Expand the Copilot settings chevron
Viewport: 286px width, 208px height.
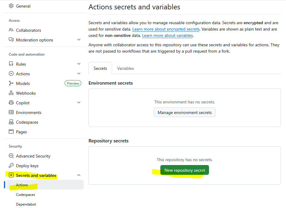coord(79,103)
